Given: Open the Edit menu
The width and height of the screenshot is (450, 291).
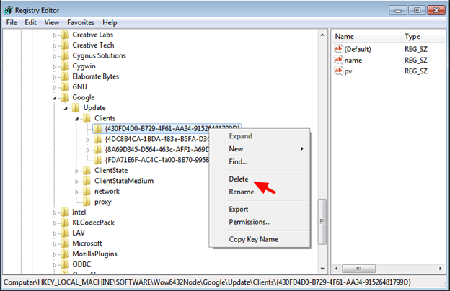Looking at the screenshot, I should pyautogui.click(x=30, y=22).
